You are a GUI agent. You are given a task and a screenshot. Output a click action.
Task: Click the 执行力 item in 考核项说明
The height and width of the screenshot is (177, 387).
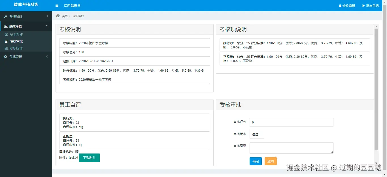click(x=295, y=45)
